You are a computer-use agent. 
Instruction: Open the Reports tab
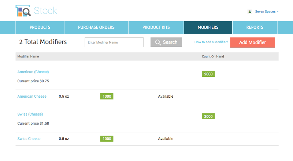(255, 27)
